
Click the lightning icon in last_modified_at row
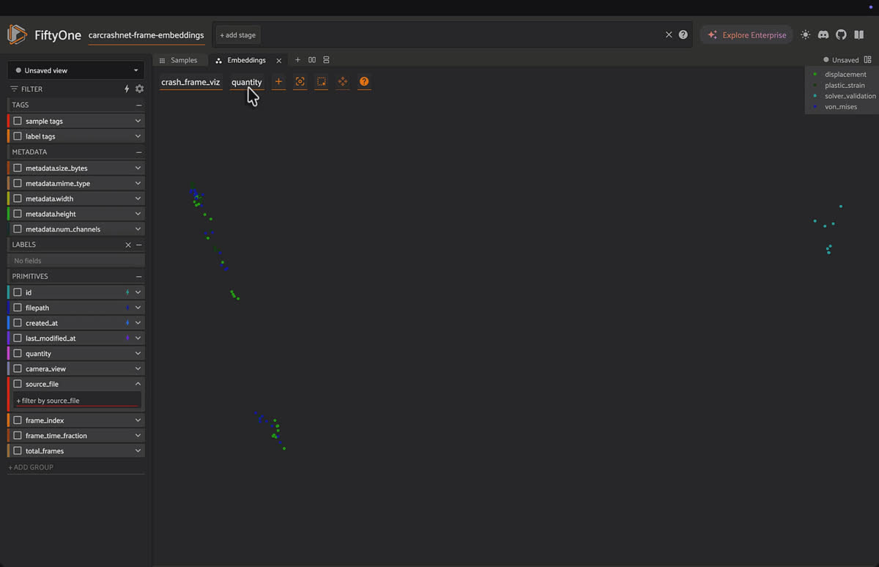(127, 338)
